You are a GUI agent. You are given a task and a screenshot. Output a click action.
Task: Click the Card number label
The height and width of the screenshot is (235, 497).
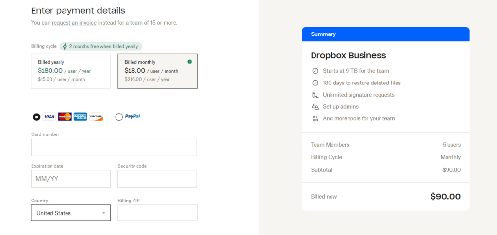point(45,134)
